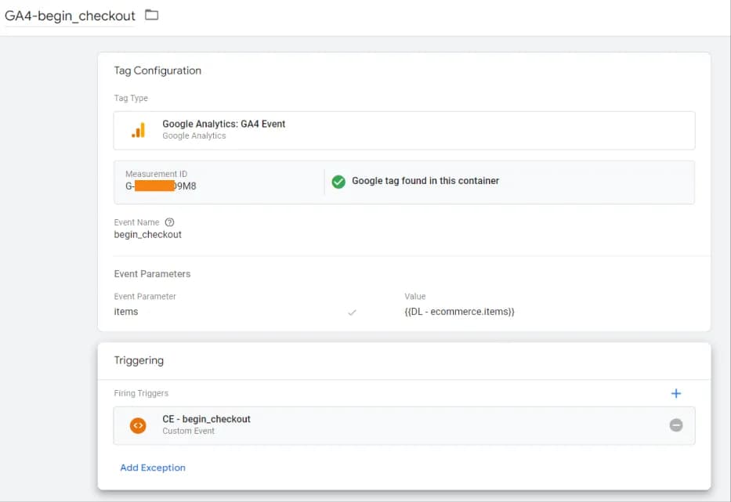Viewport: 731px width, 502px height.
Task: Select the Google Analytics: GA4 Event tag type
Action: click(x=404, y=131)
